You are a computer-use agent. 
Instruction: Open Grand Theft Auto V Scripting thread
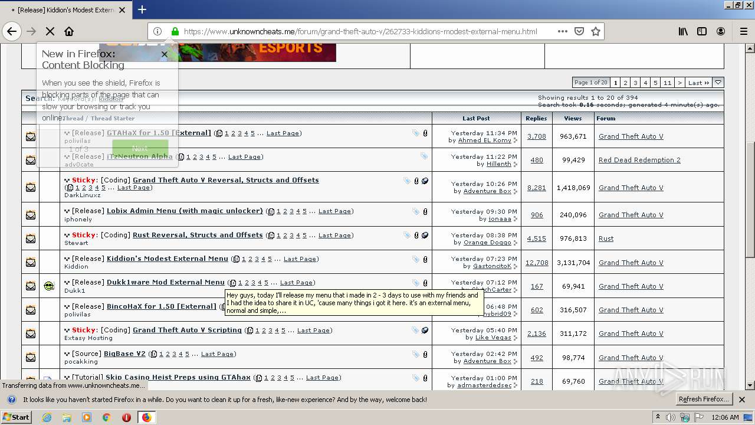(x=187, y=330)
